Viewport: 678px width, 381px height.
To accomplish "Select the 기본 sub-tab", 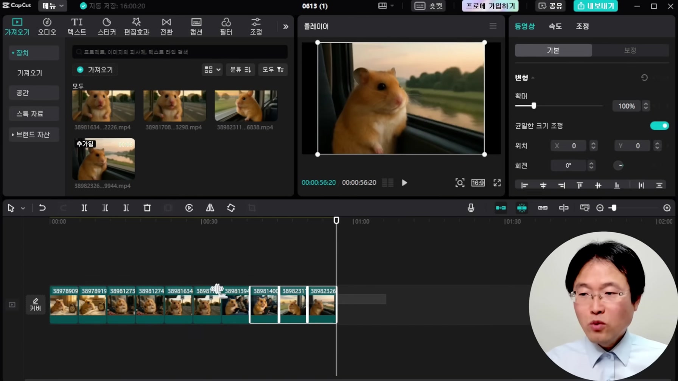I will coord(553,50).
